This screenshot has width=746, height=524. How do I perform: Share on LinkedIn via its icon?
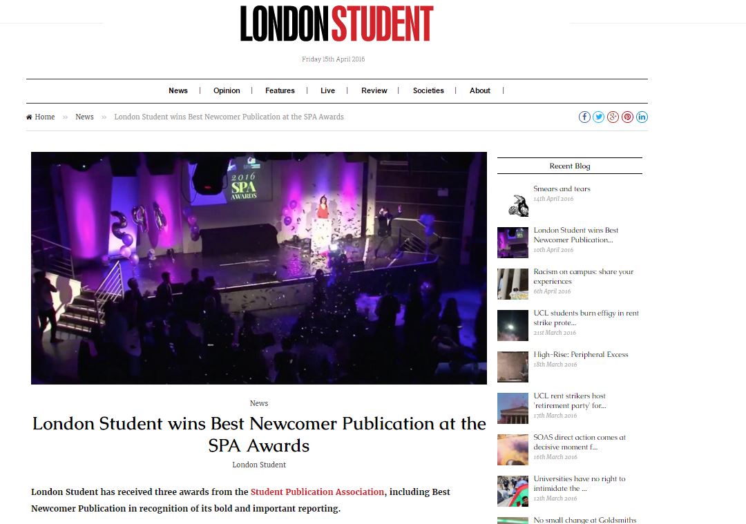point(642,117)
